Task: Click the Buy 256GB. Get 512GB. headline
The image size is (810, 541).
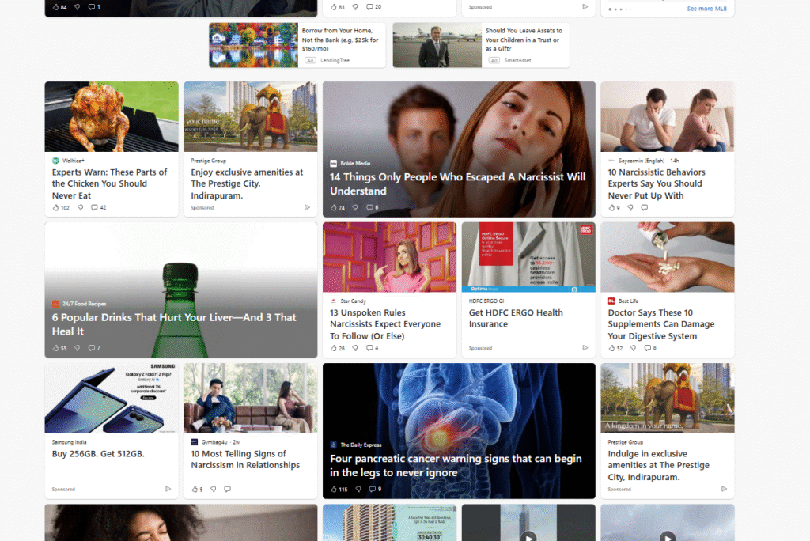Action: [x=98, y=454]
